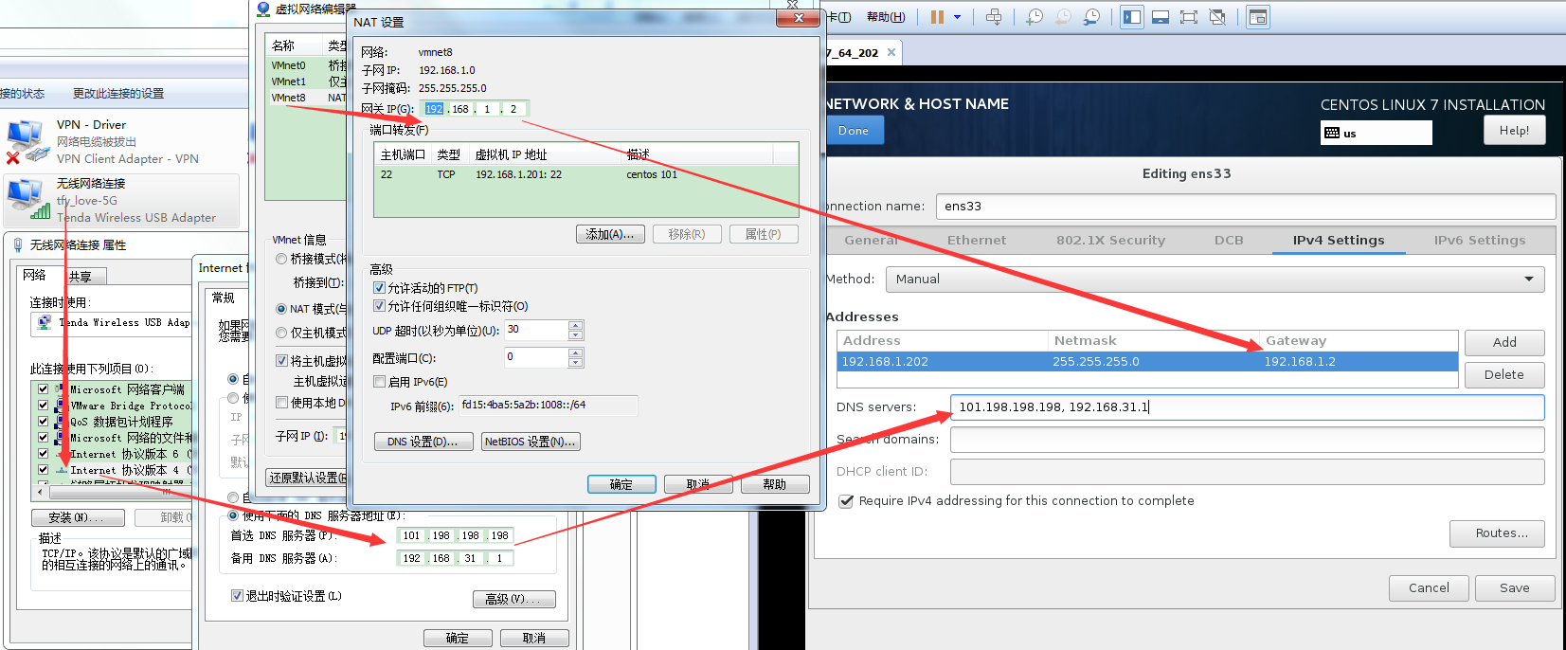Open the 802.1X Security tab
This screenshot has height=650, width=1566.
coord(1110,241)
